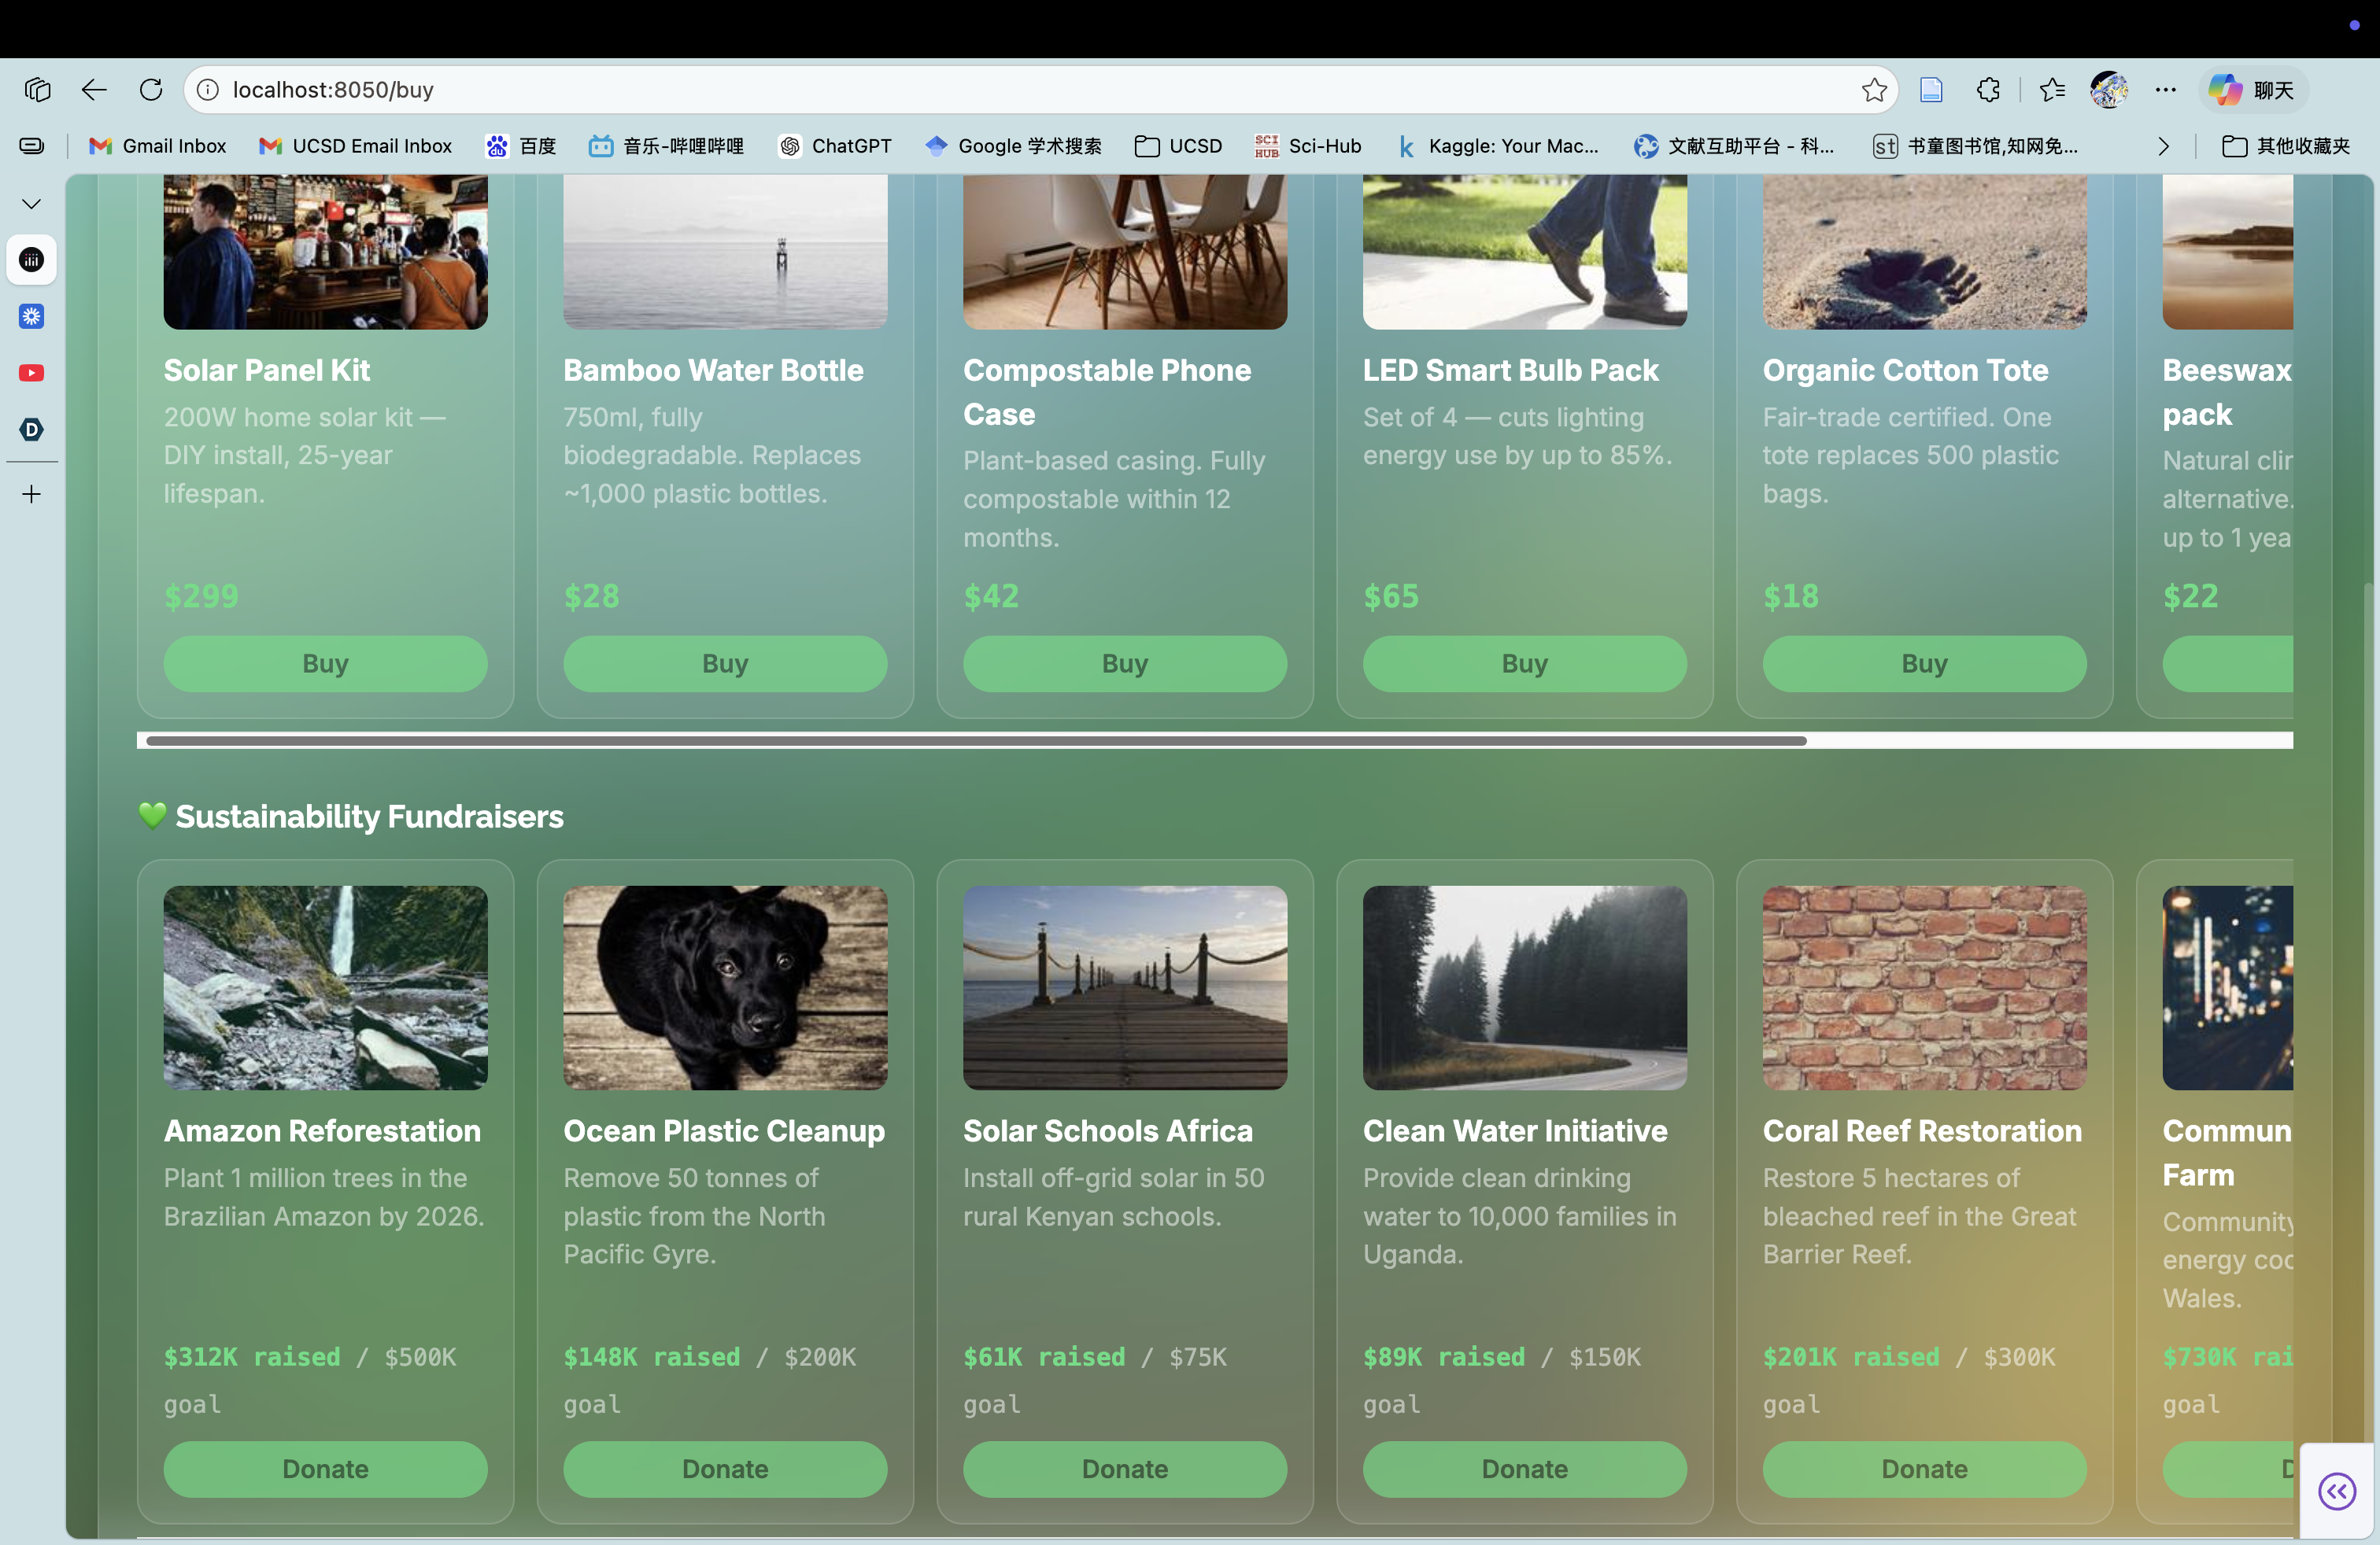2380x1545 pixels.
Task: Collapse the vertical tabs chevron
Action: [32, 204]
